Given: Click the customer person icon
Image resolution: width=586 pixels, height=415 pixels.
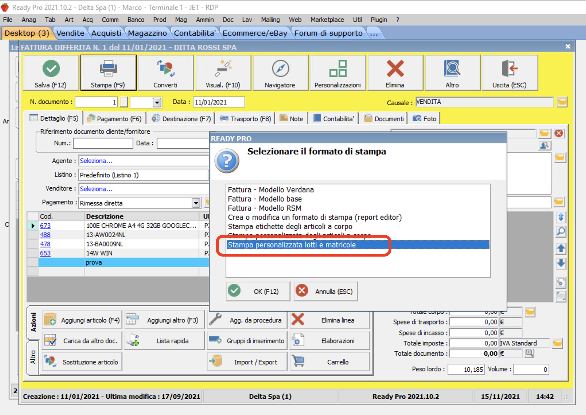Looking at the screenshot, I should tap(544, 146).
